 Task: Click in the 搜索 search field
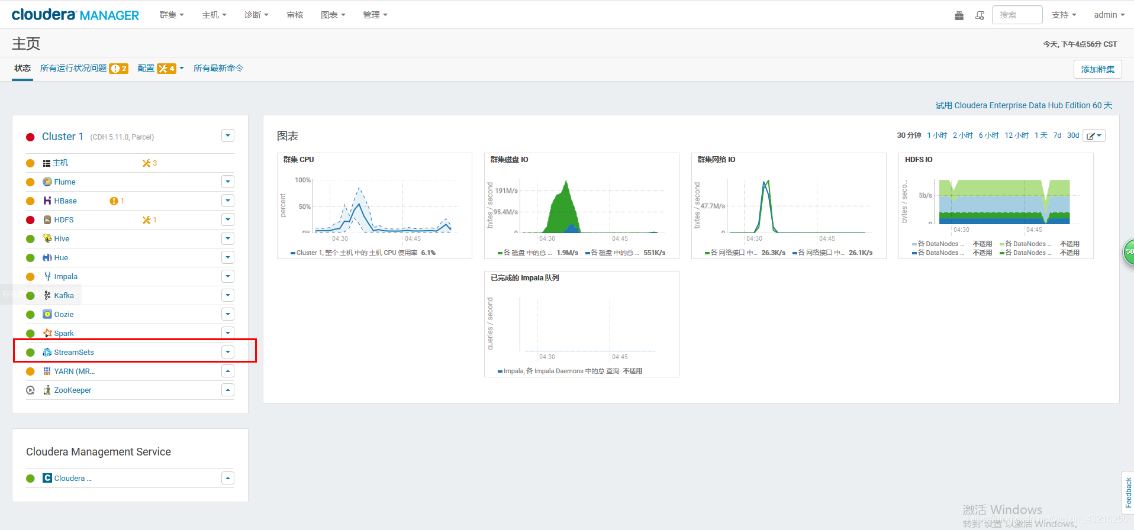pos(1017,15)
